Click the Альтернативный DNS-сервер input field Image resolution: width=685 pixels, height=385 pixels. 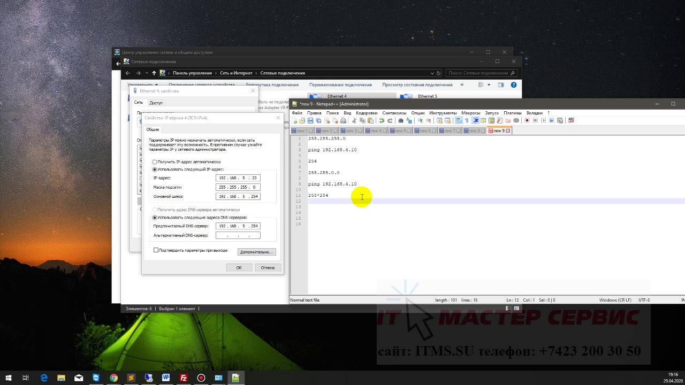coord(238,235)
